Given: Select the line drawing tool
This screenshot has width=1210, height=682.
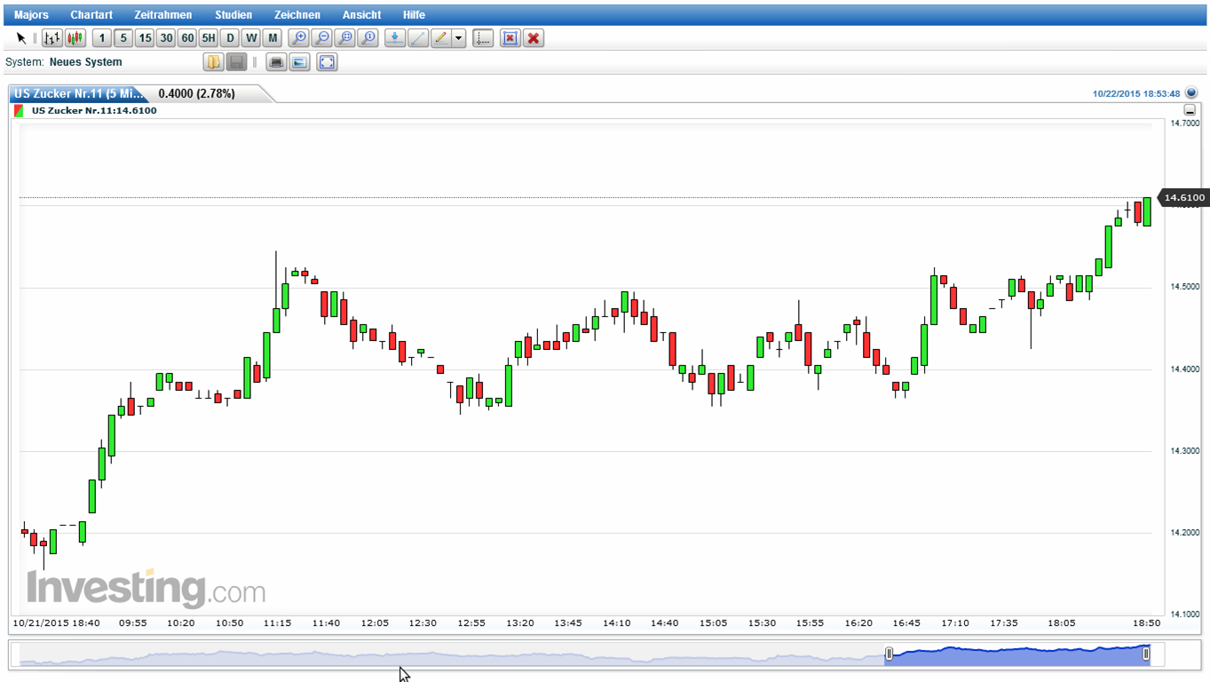Looking at the screenshot, I should (x=417, y=38).
